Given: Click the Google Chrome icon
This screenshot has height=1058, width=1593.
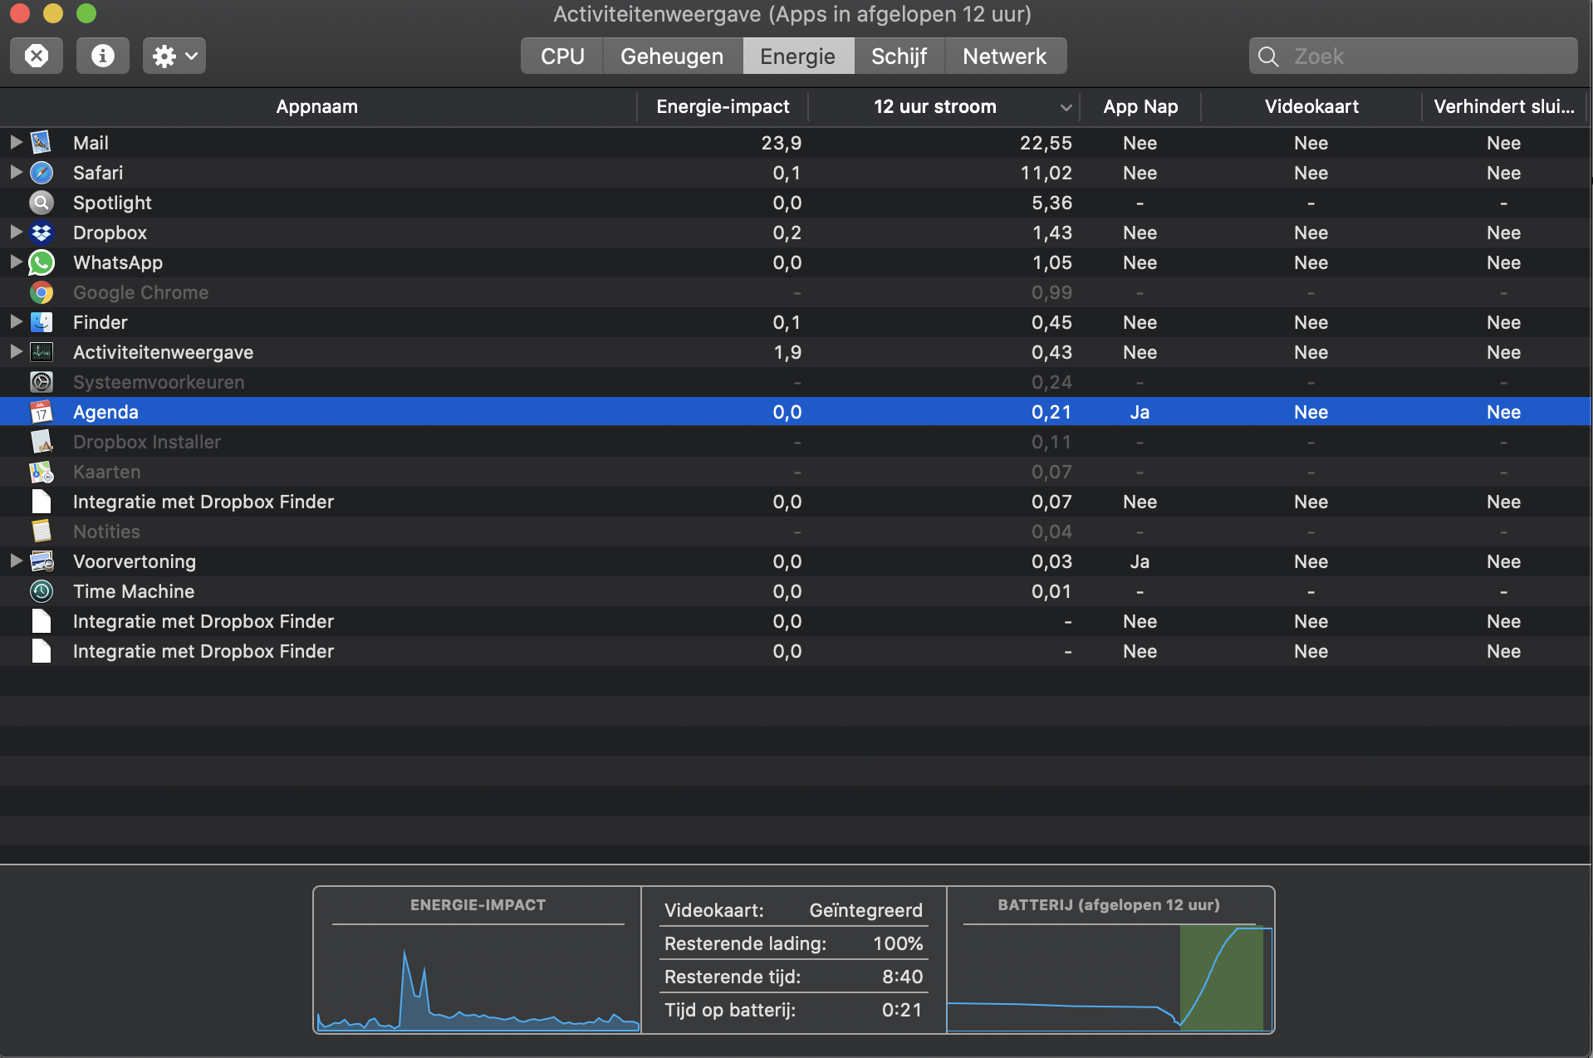Looking at the screenshot, I should point(42,292).
